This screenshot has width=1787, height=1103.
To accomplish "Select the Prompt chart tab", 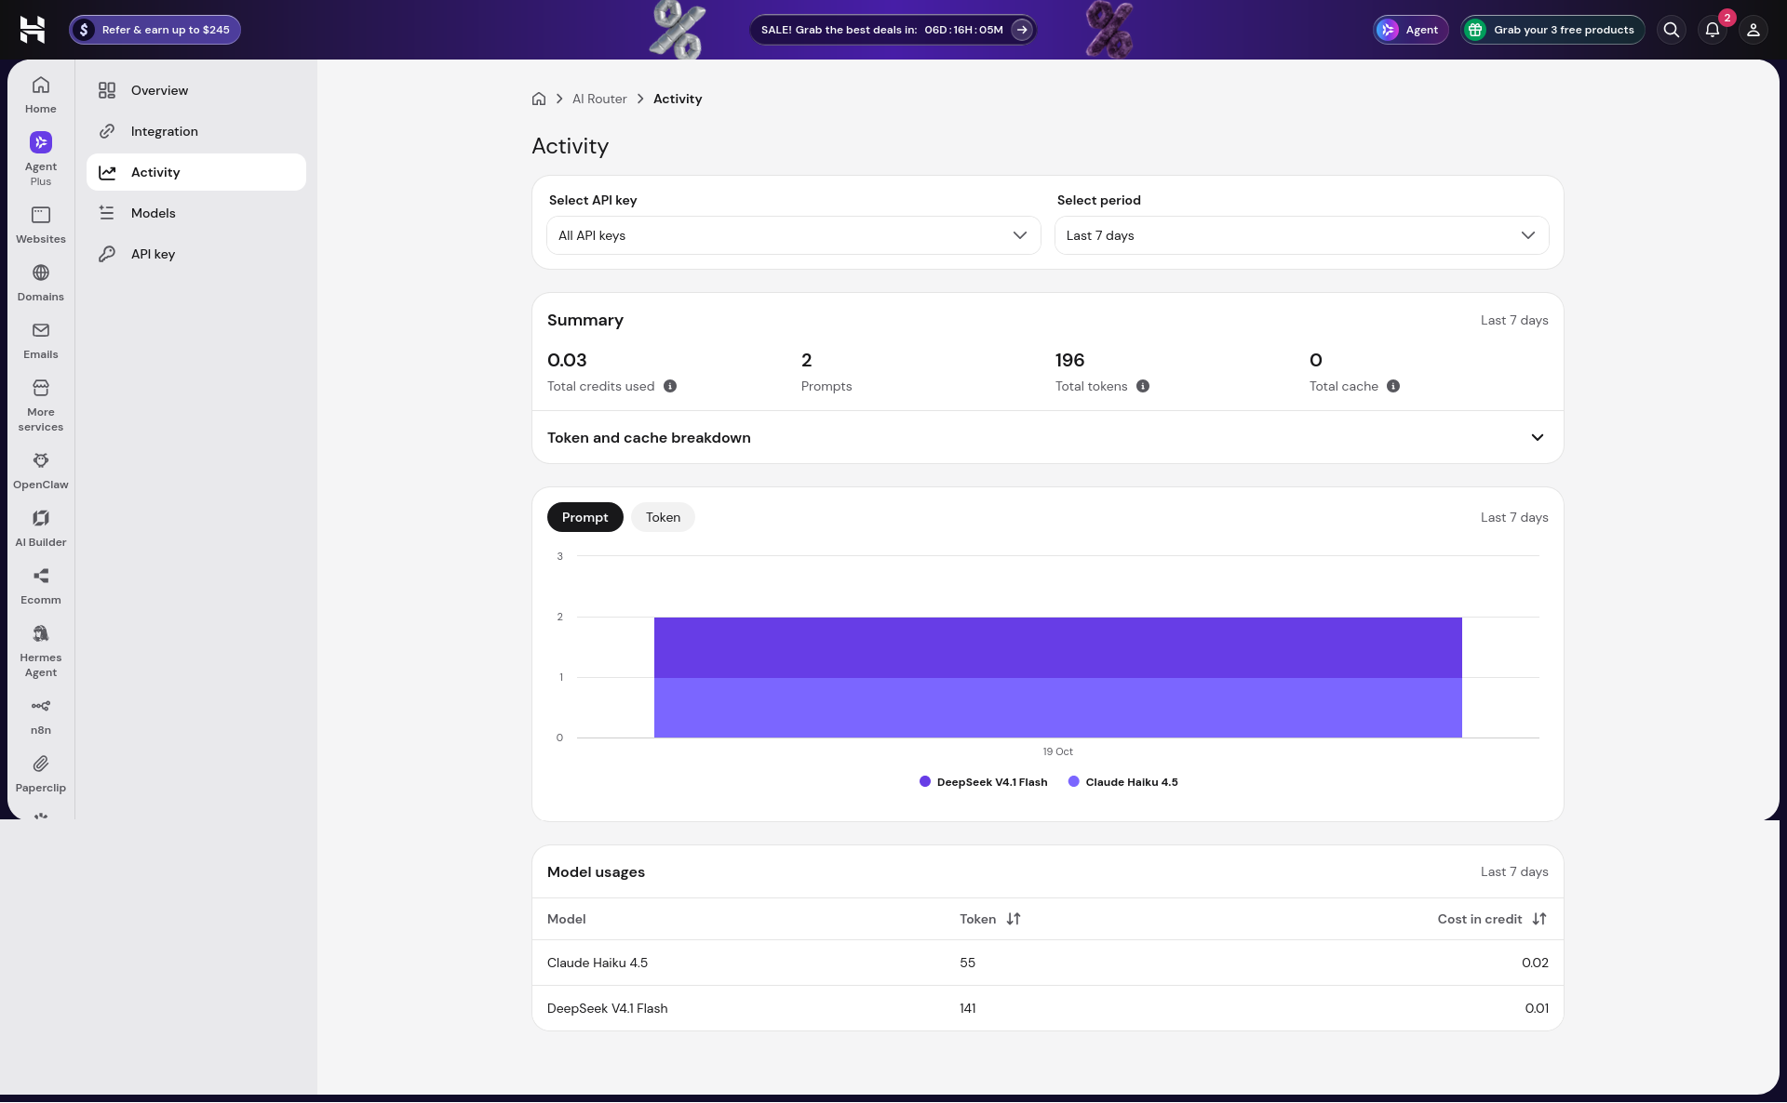I will click(584, 517).
